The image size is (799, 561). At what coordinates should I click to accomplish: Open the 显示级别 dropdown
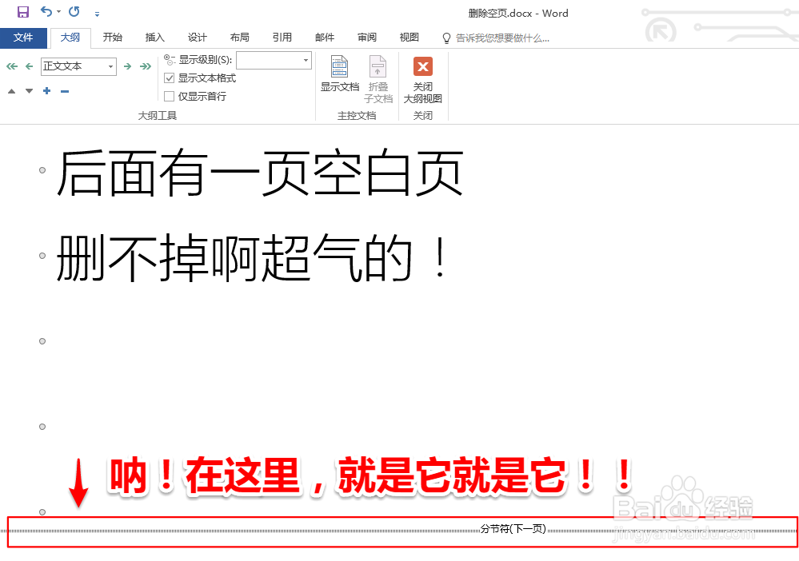pyautogui.click(x=304, y=60)
